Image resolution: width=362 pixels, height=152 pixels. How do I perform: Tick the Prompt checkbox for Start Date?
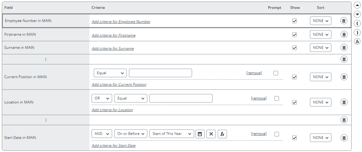click(x=277, y=134)
